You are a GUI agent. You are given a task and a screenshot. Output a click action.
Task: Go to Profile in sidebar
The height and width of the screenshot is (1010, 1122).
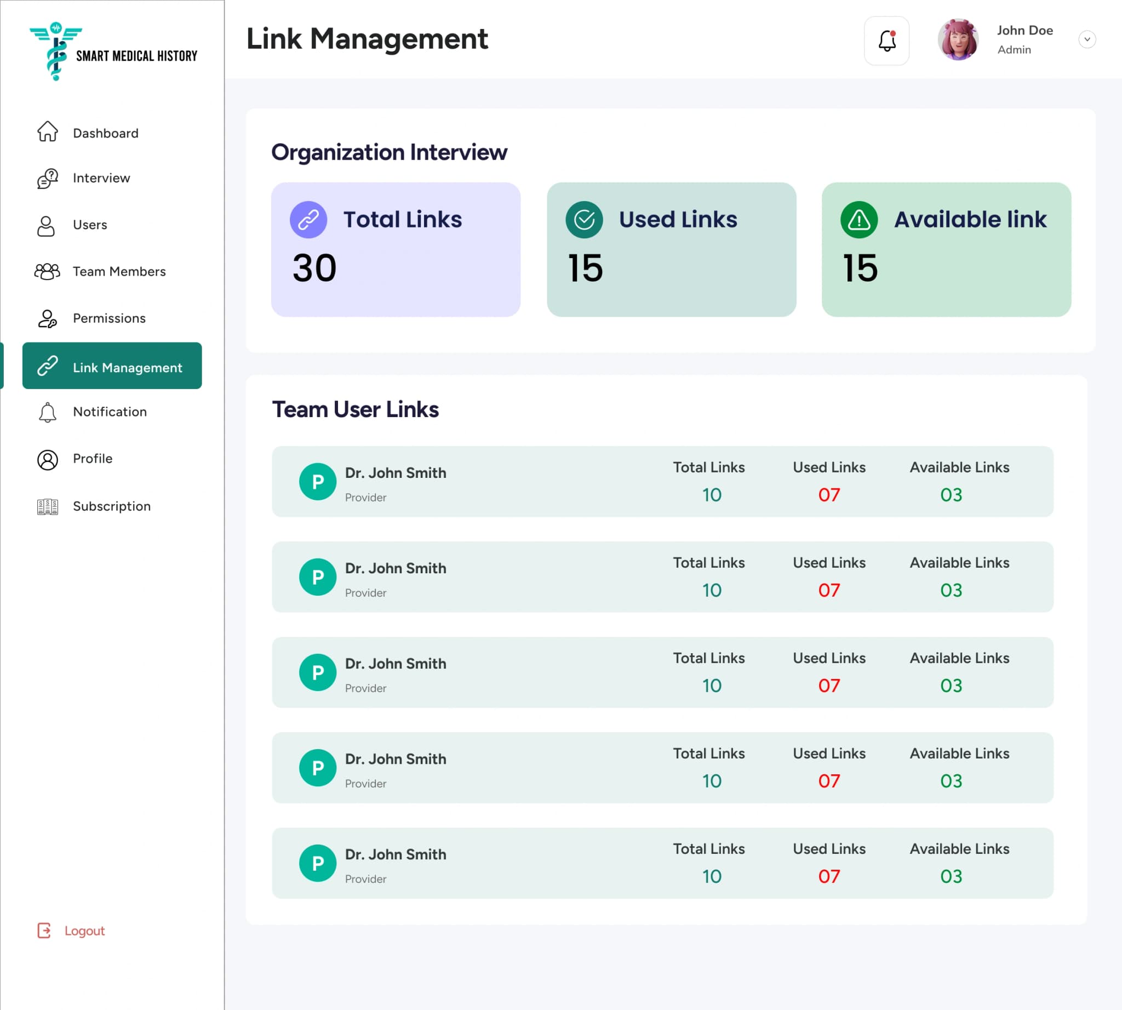pyautogui.click(x=93, y=458)
